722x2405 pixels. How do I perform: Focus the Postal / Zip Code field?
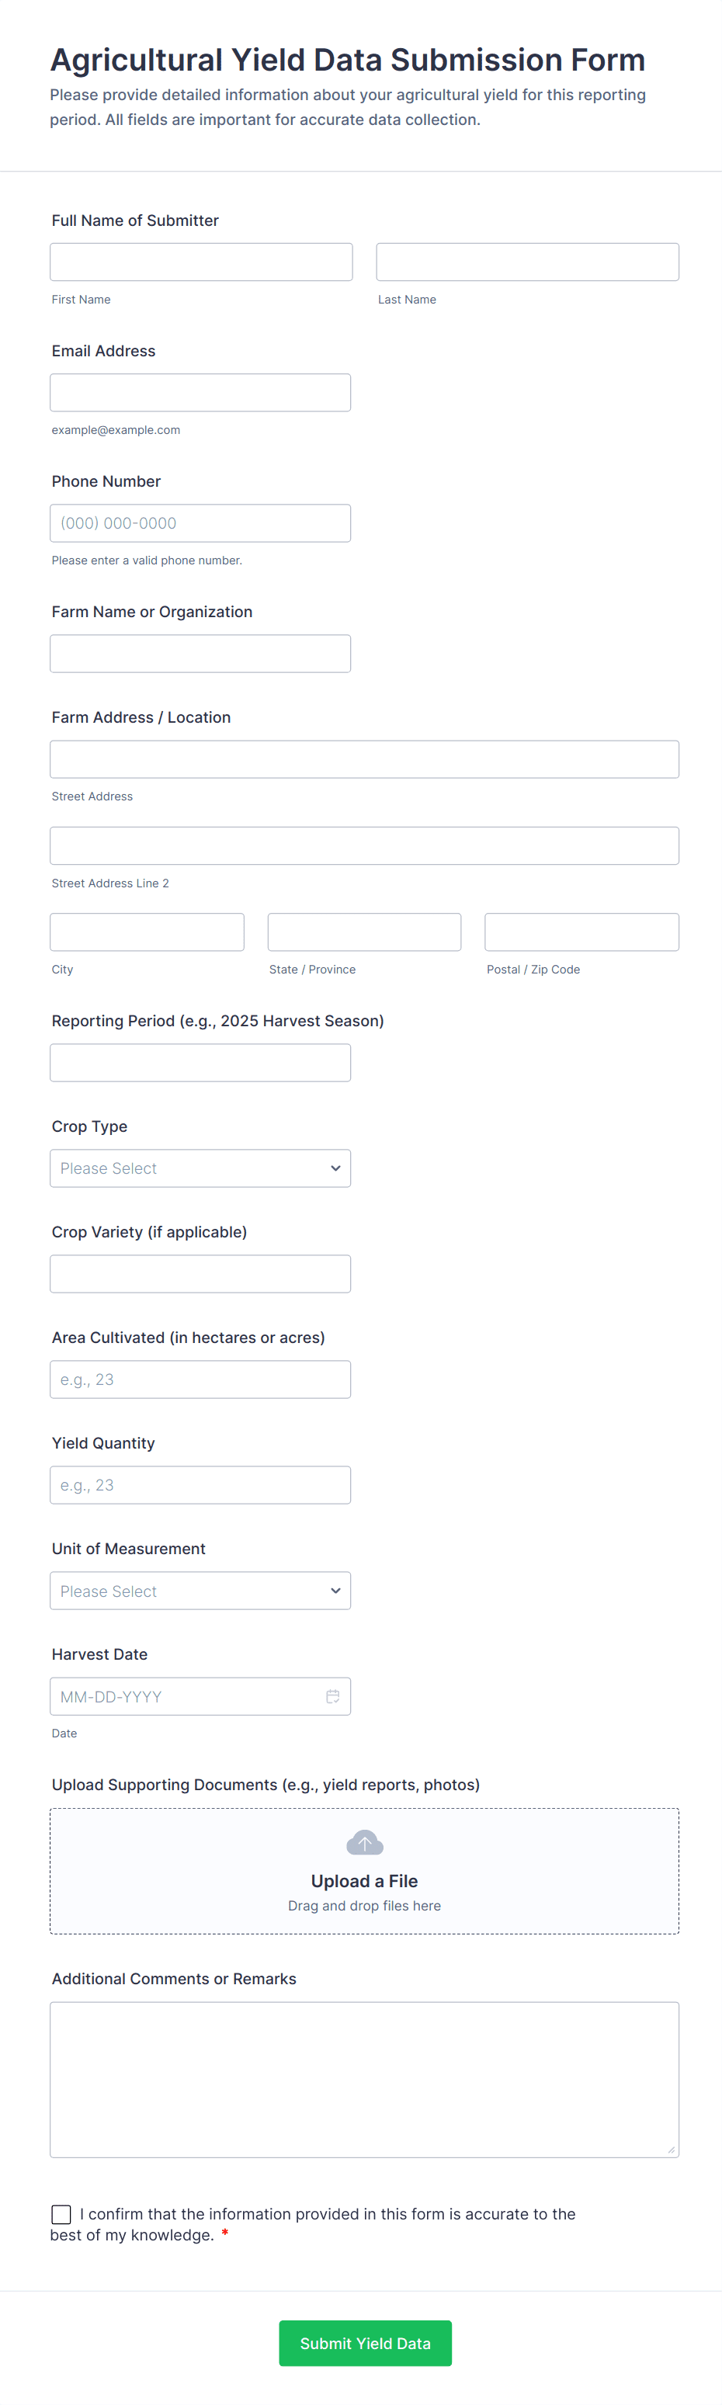[x=581, y=932]
